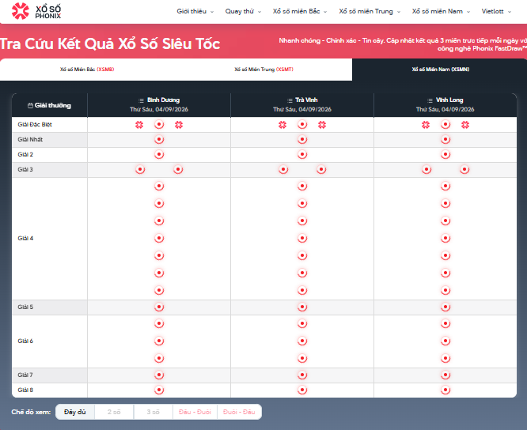Click the Giải 8 row label
This screenshot has height=430, width=527.
[25, 390]
